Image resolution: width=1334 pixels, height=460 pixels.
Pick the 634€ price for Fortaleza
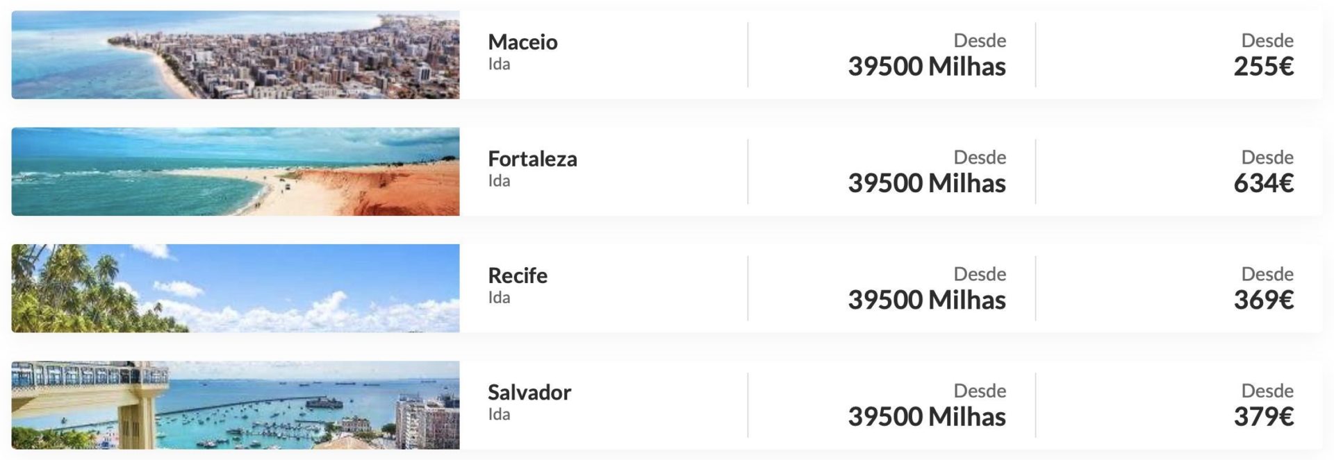pos(1263,183)
